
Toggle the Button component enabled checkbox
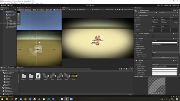[138, 61]
